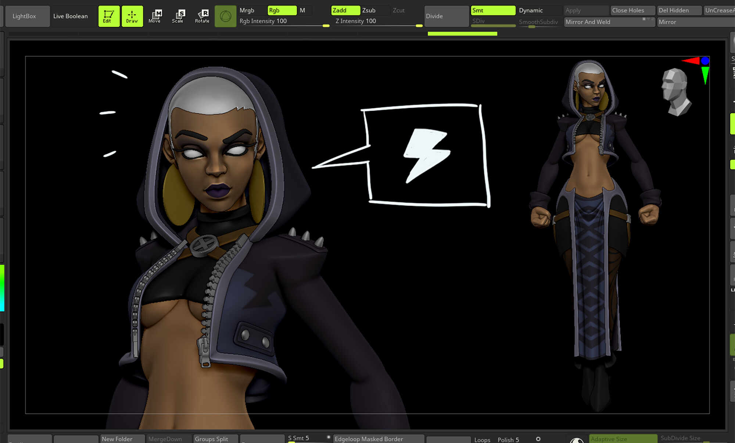Screen dimensions: 735x443
Task: Click the MergeDown button
Action: coord(169,439)
